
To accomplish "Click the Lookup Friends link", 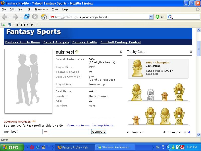I will tap(103, 125).
